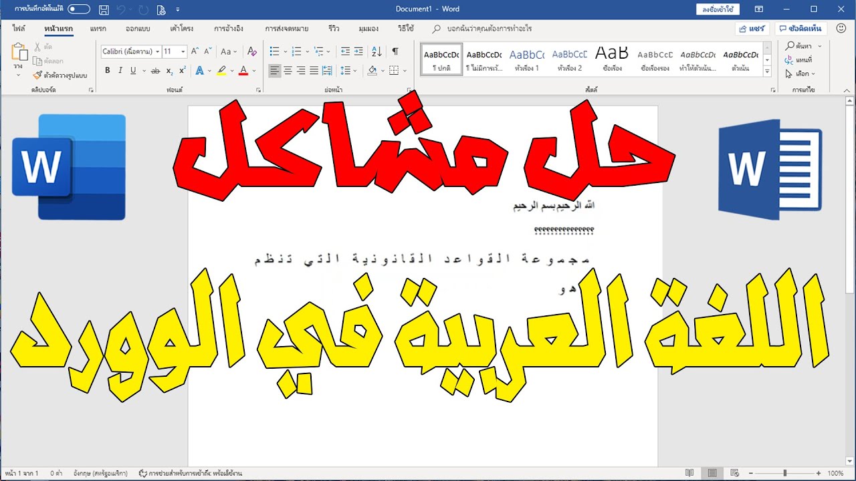The height and width of the screenshot is (481, 856).
Task: Click Decrease Font Size icon
Action: coord(207,51)
